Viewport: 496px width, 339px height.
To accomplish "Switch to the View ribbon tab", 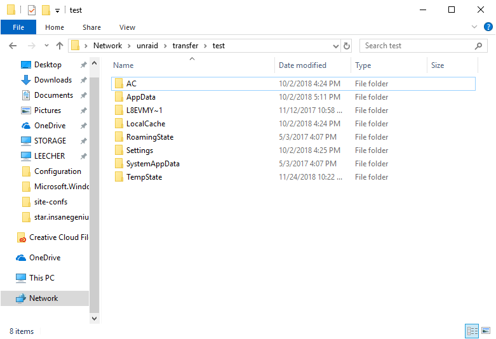I will 127,27.
